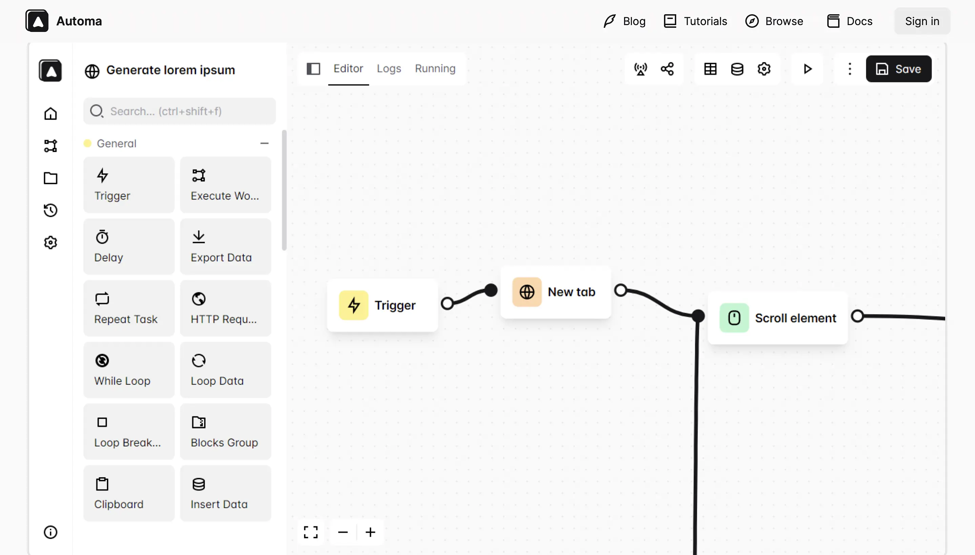Click the broadcast/antenna icon in toolbar
975x555 pixels.
tap(641, 69)
